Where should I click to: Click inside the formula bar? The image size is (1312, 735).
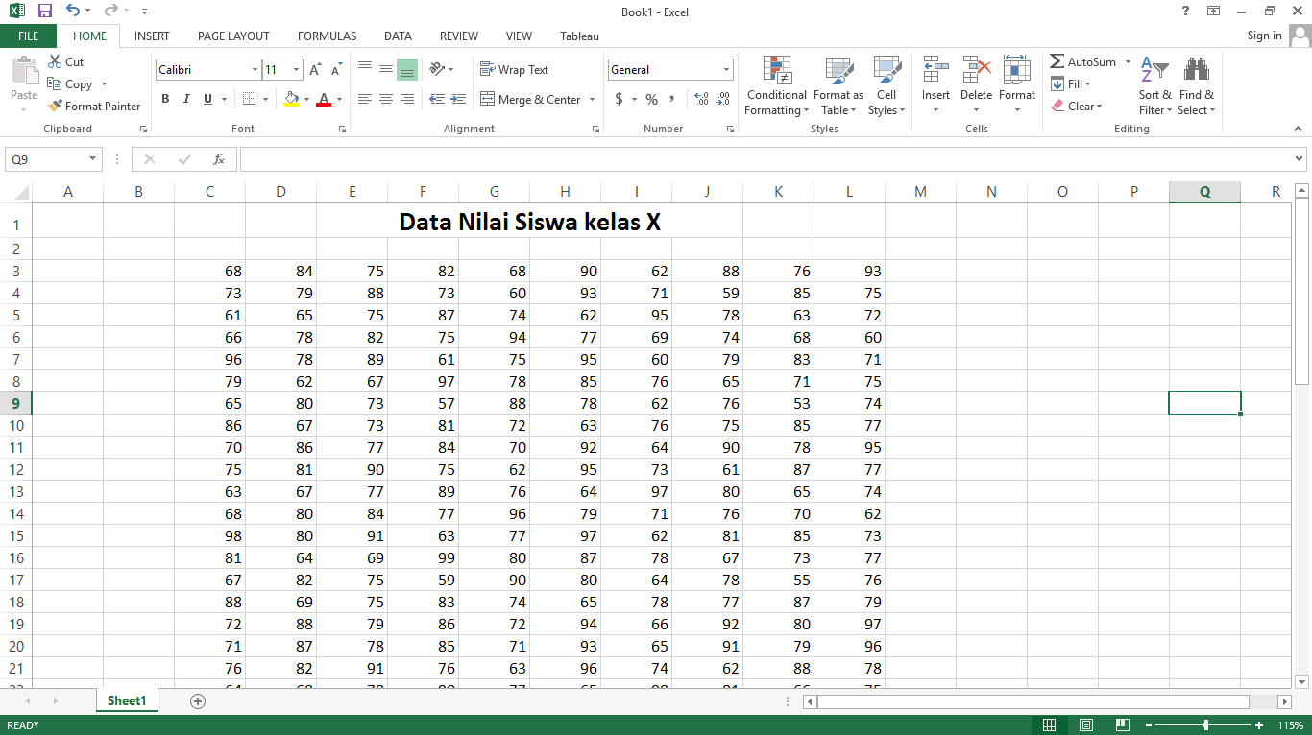(672, 158)
